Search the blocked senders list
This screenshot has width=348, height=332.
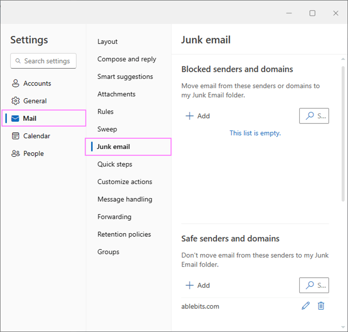(314, 116)
